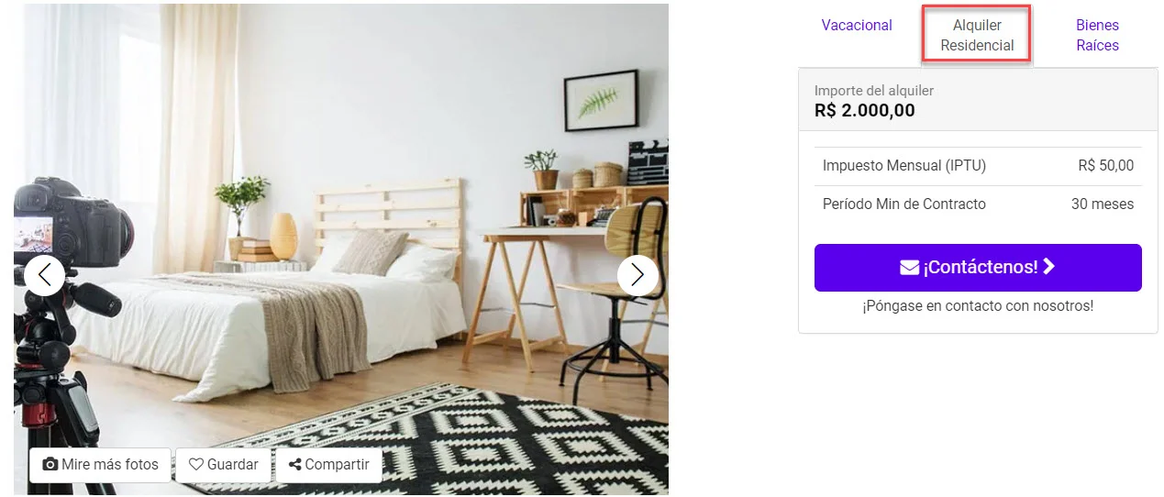Go to the previous photo arrow
Screen dimensions: 1164x497
pos(44,275)
